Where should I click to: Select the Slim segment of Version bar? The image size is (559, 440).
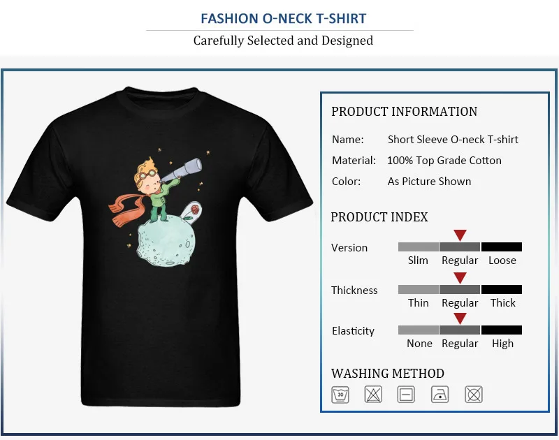click(x=418, y=247)
